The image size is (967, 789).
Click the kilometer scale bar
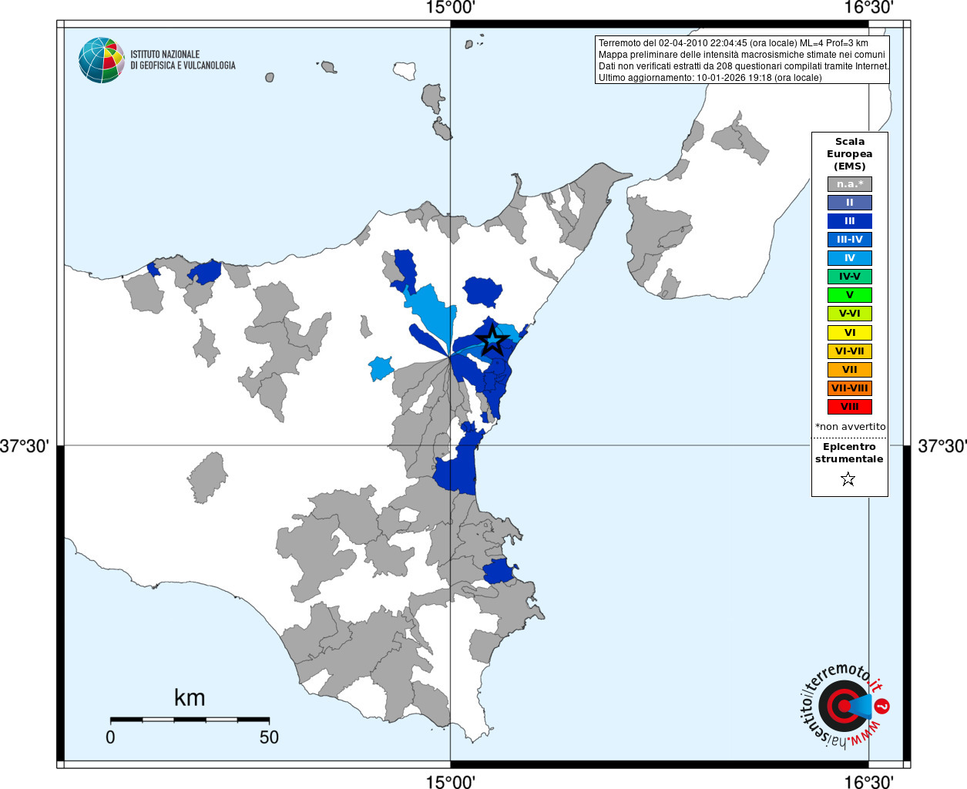click(x=190, y=720)
